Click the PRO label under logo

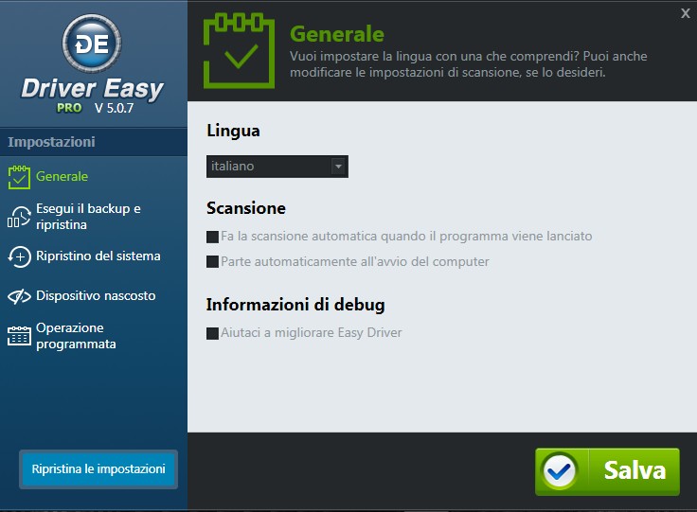[69, 108]
